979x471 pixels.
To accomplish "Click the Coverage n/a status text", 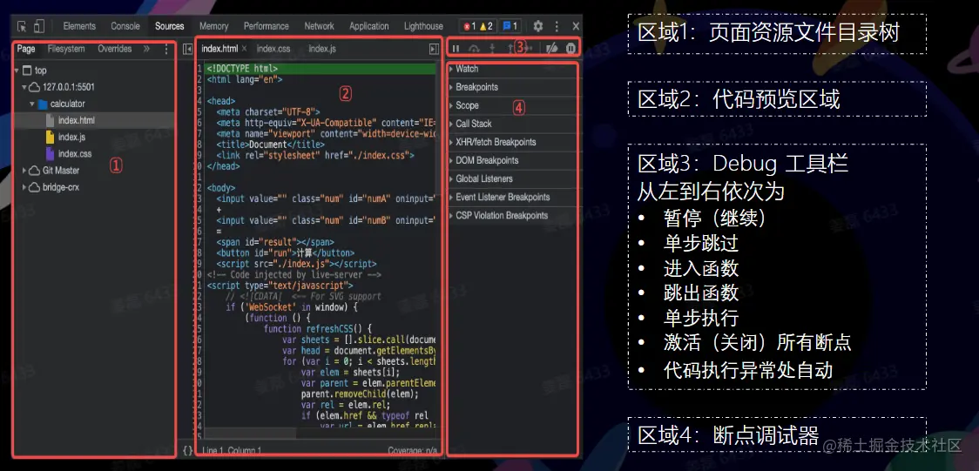I will [x=411, y=450].
